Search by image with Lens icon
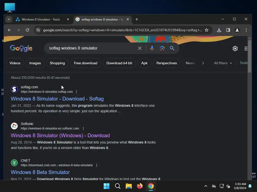 point(162,48)
